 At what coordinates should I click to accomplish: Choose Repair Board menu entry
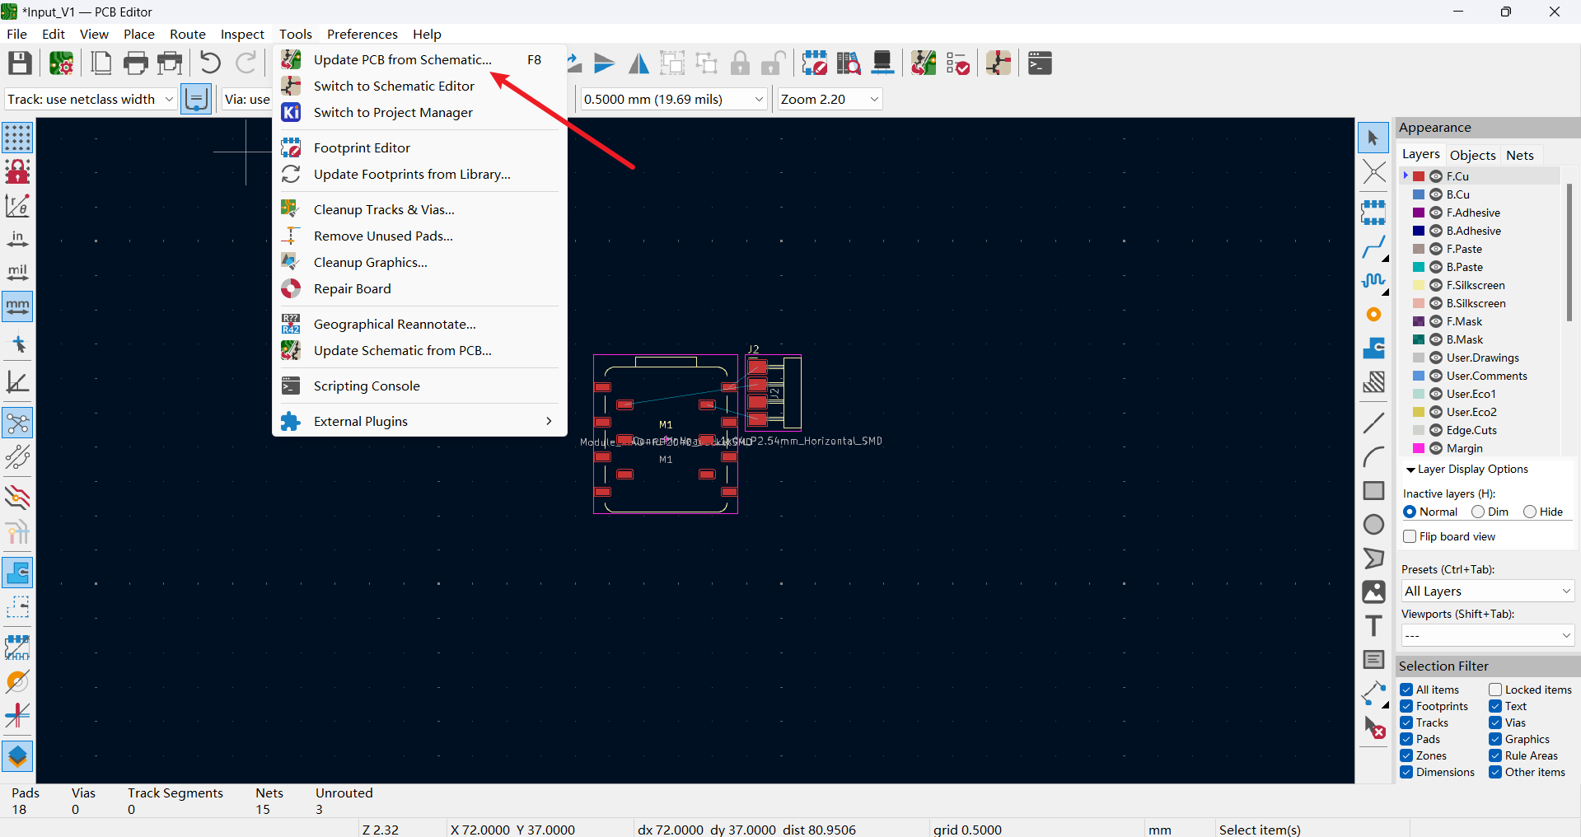[x=419, y=288]
